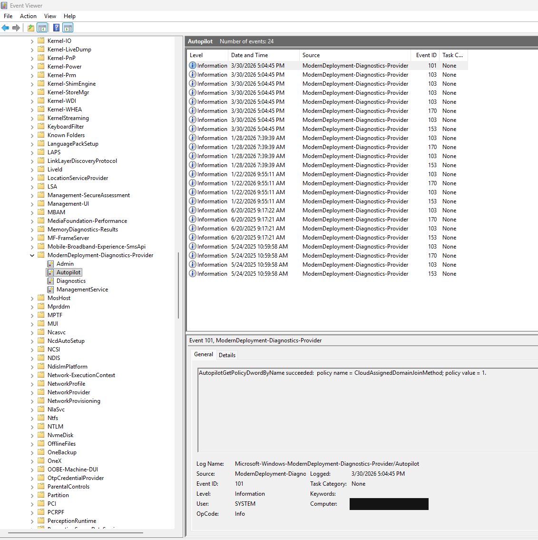Expand the MemoryDiagnostics-Results node
Image resolution: width=538 pixels, height=540 pixels.
pyautogui.click(x=32, y=230)
